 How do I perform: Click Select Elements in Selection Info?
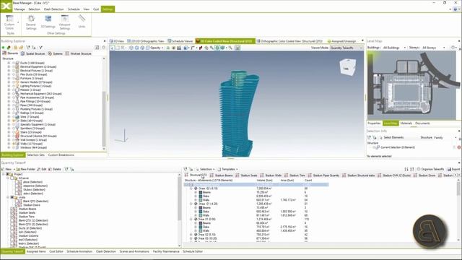(391, 138)
